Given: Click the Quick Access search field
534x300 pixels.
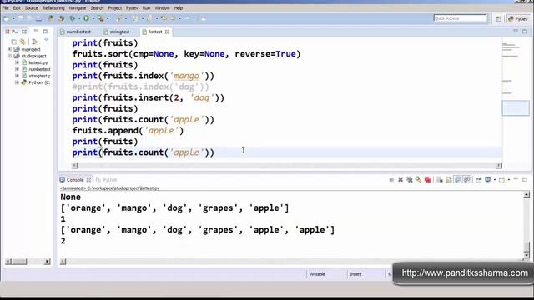Looking at the screenshot, I should point(460,18).
